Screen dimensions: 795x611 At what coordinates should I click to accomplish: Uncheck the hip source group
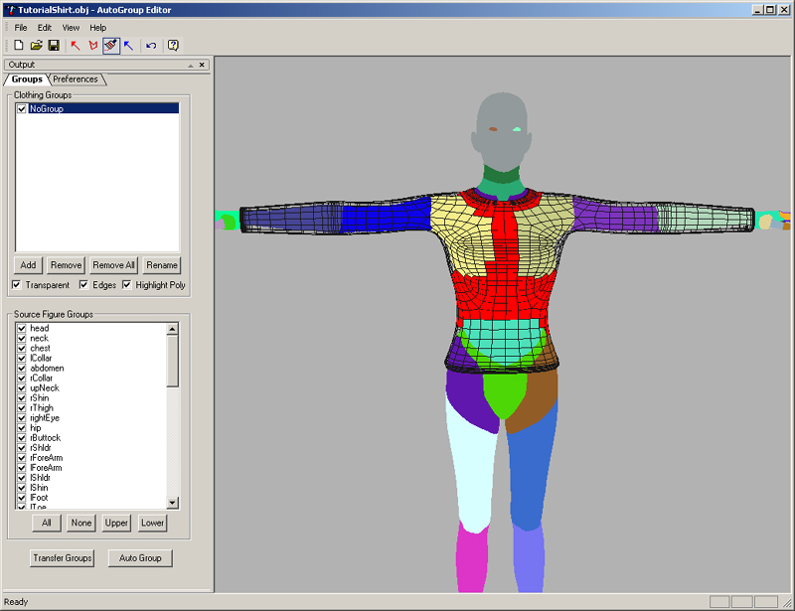(22, 428)
